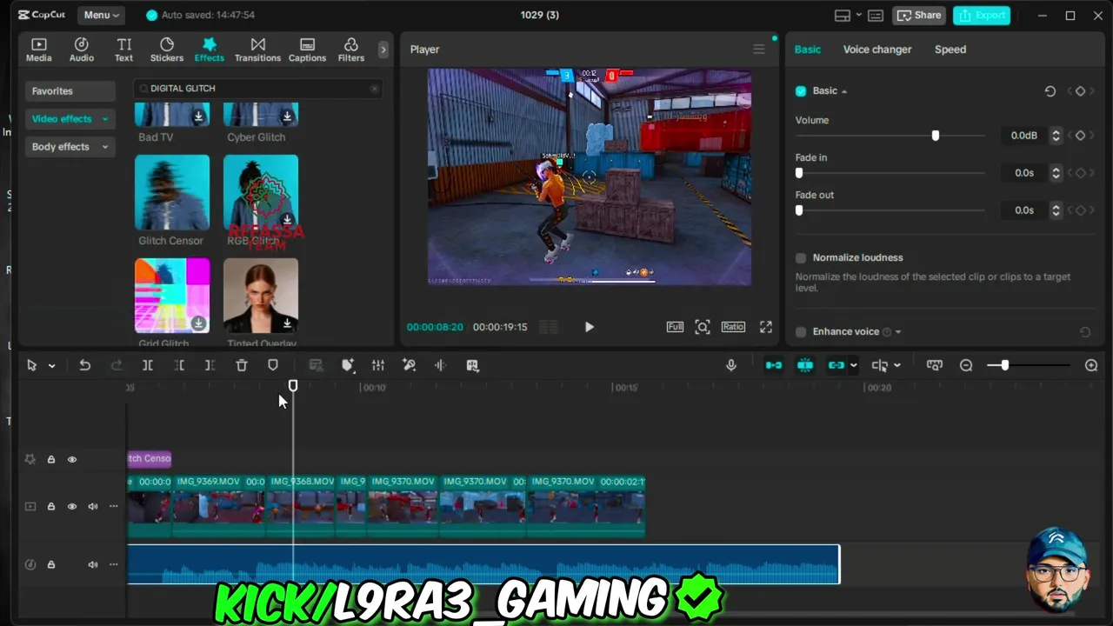Undo the last action
The height and width of the screenshot is (626, 1113).
(x=84, y=366)
